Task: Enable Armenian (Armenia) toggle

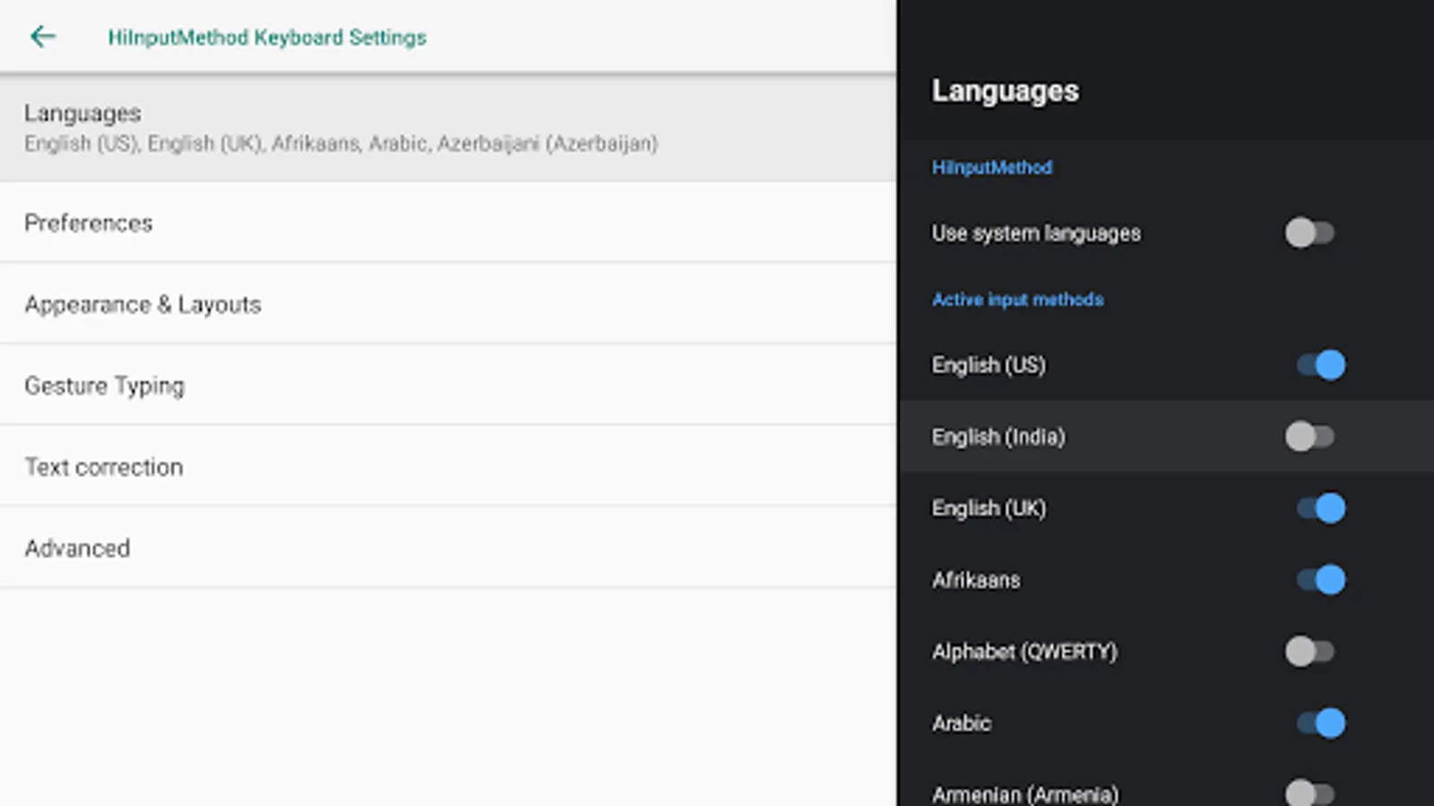Action: 1309,793
